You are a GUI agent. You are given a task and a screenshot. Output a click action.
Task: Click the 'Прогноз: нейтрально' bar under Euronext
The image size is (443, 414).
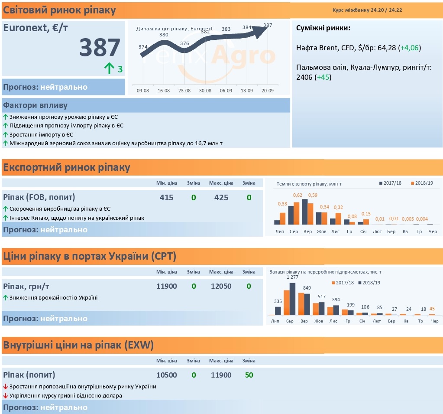tap(63, 87)
